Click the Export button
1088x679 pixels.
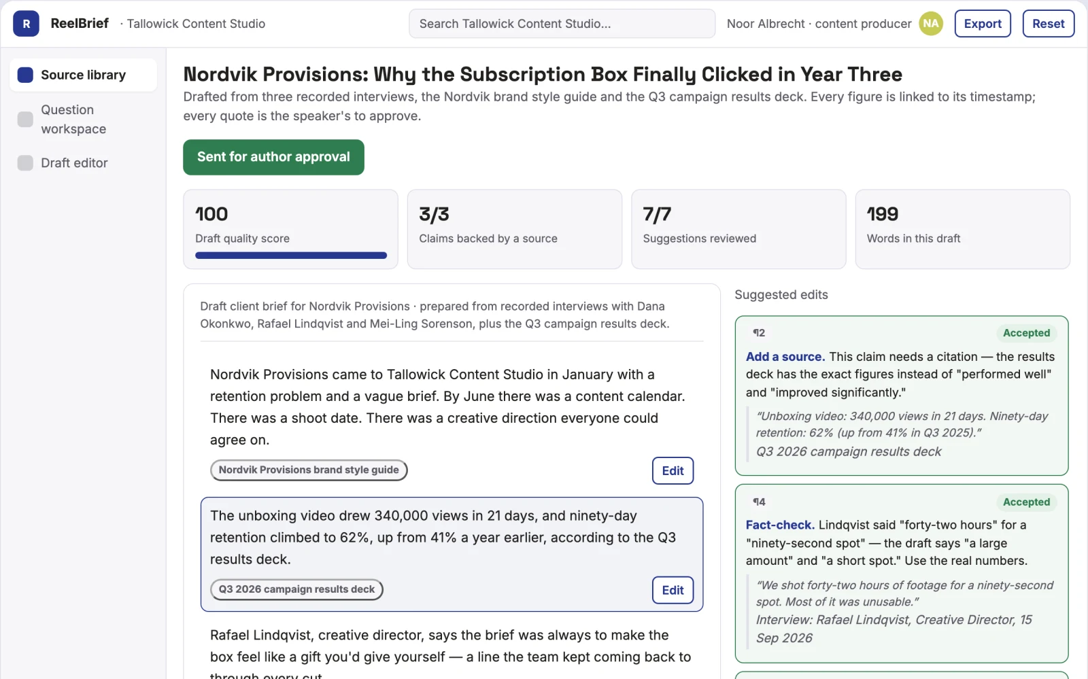pos(983,24)
